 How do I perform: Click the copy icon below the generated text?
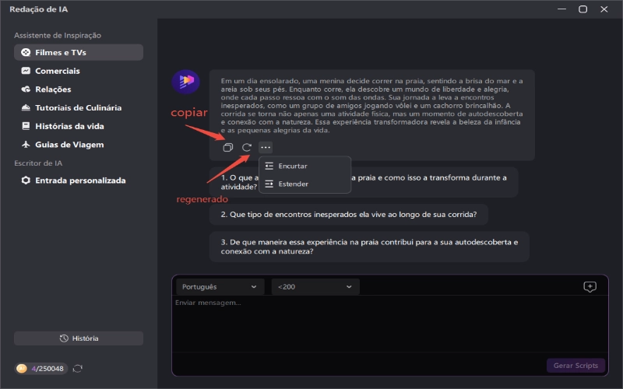click(227, 147)
